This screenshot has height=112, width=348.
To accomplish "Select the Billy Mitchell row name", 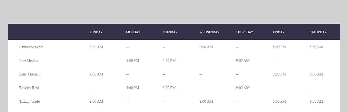I will click(30, 74).
